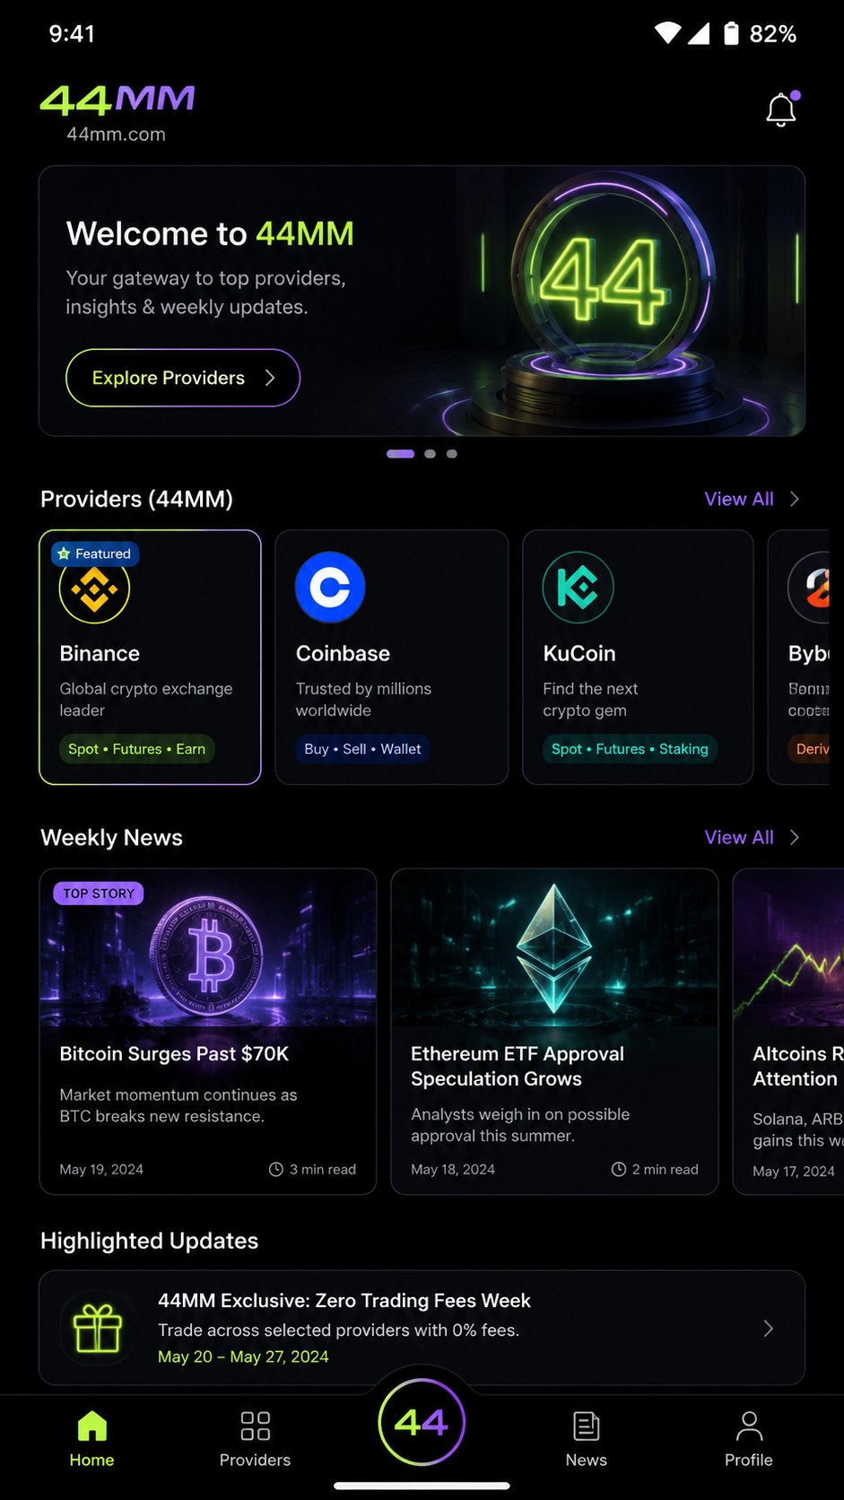Screen dimensions: 844x1500
Task: Select the first carousel page indicator
Action: [400, 454]
